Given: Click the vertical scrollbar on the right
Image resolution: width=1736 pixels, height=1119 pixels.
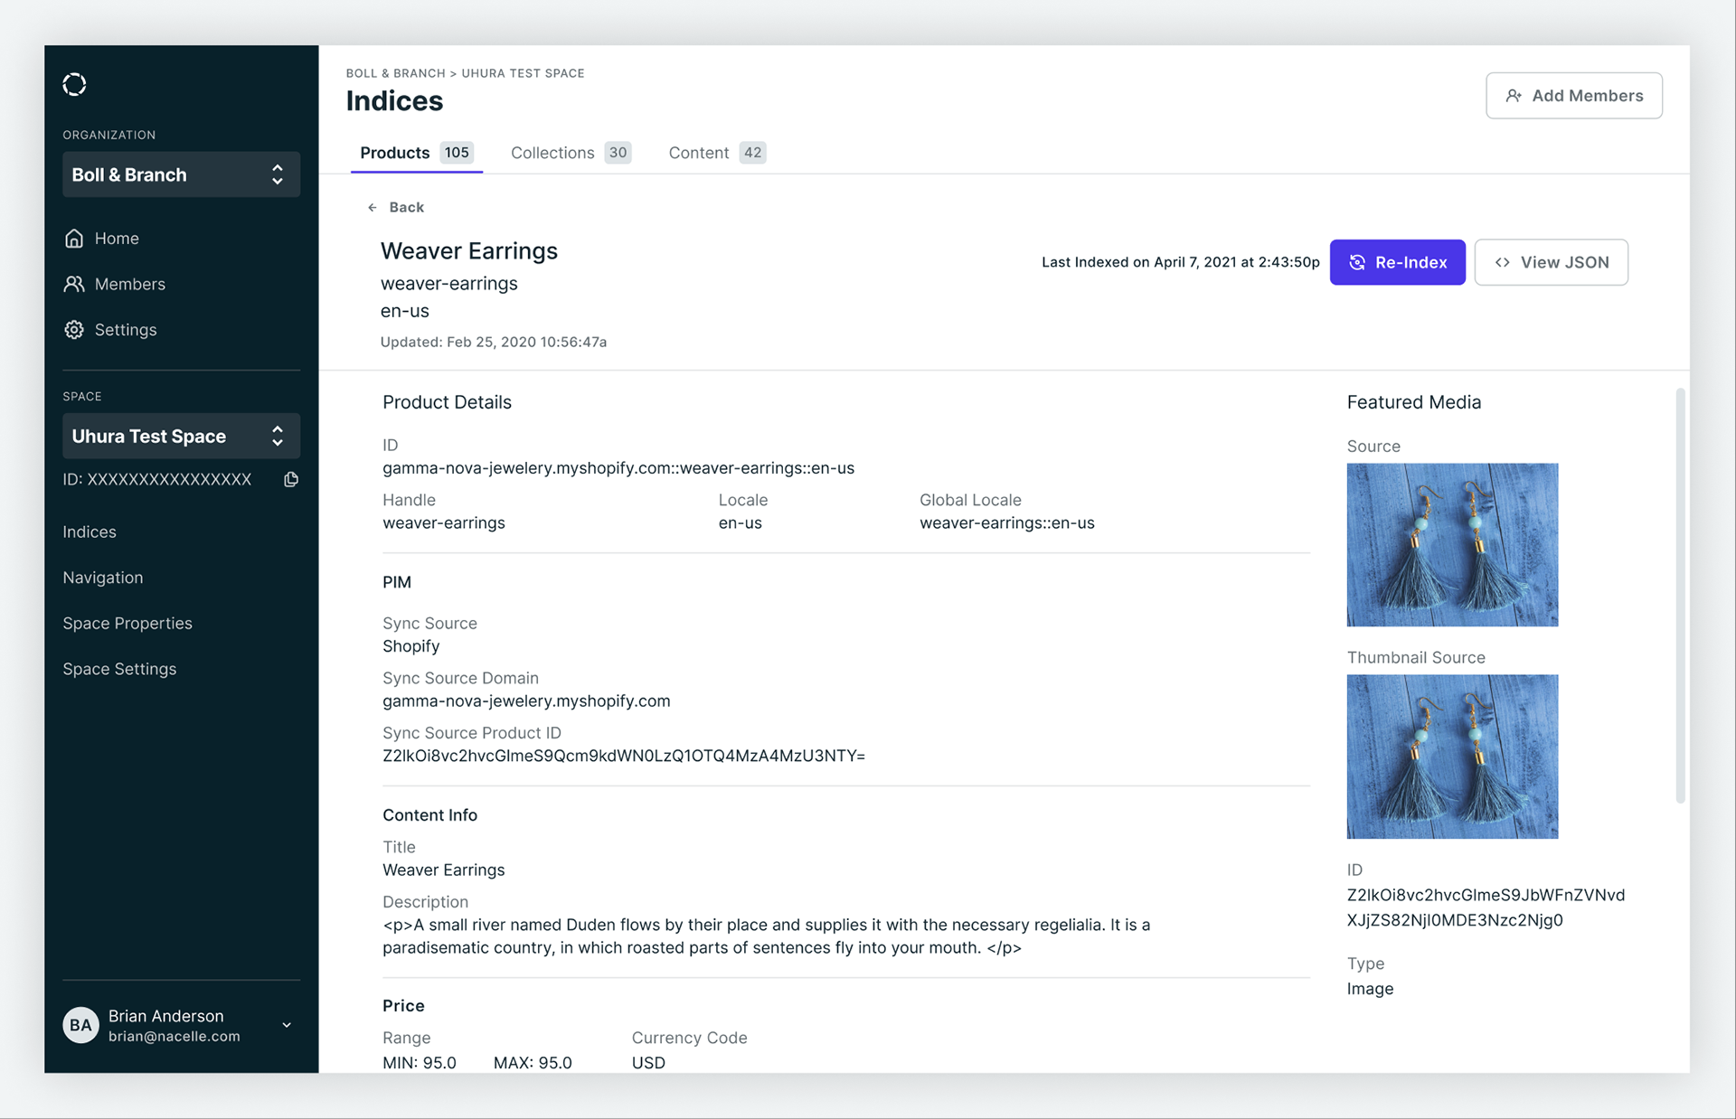Looking at the screenshot, I should (1680, 597).
